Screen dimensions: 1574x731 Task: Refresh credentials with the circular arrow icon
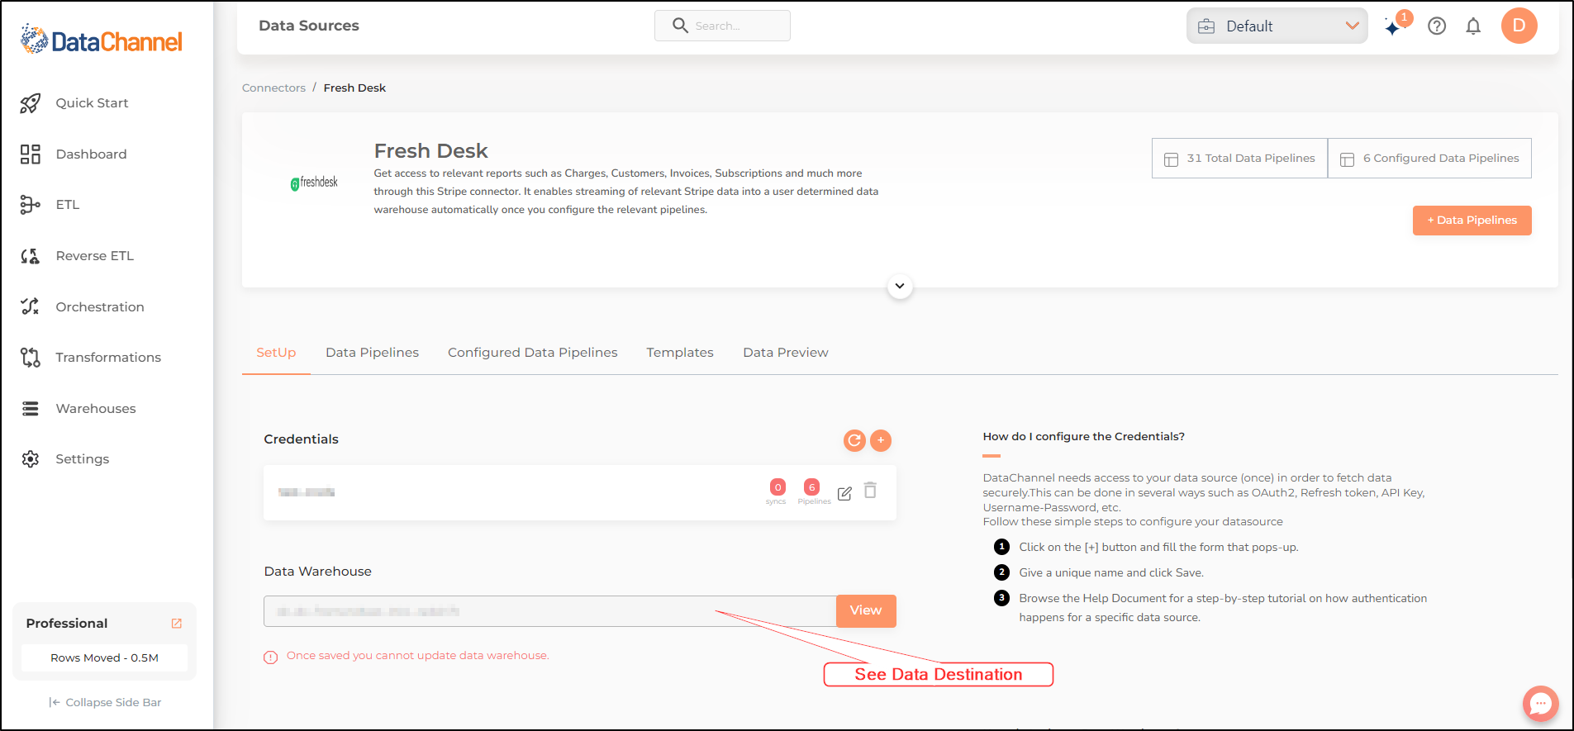854,441
